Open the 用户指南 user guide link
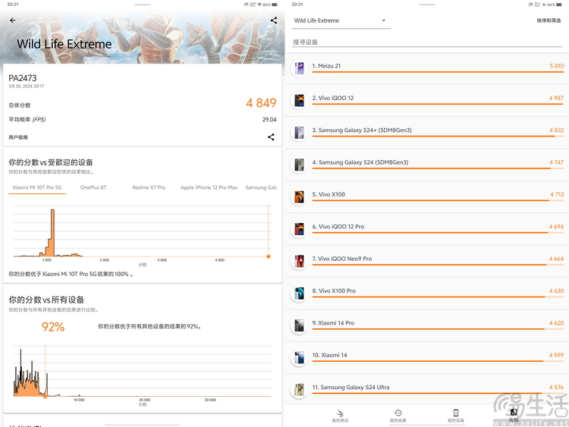 (x=18, y=137)
